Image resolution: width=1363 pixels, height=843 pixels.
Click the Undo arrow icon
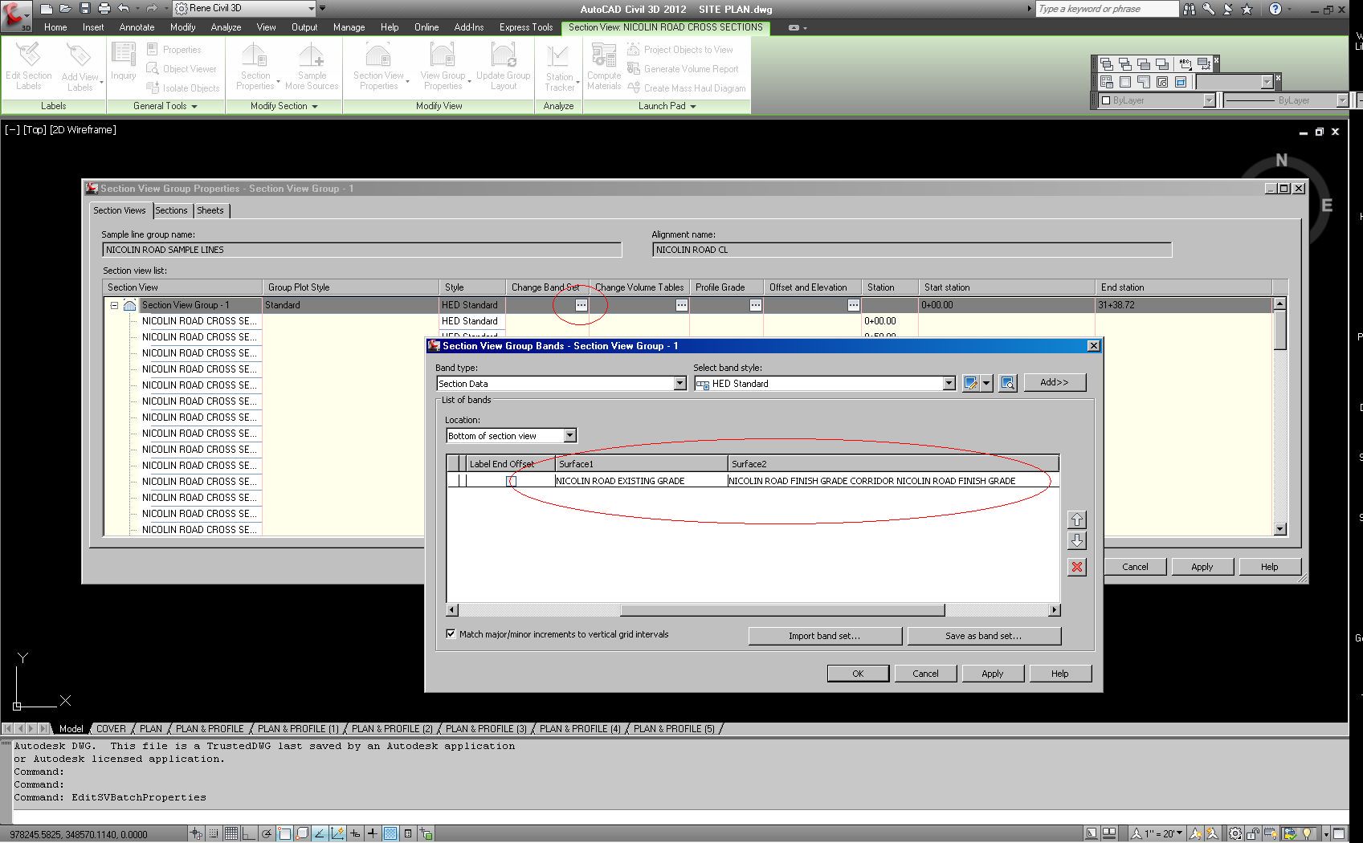124,8
